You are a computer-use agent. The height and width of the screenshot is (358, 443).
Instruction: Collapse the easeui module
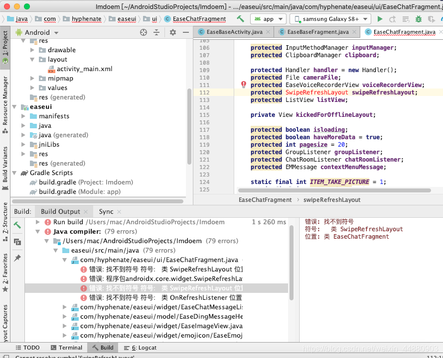click(14, 107)
